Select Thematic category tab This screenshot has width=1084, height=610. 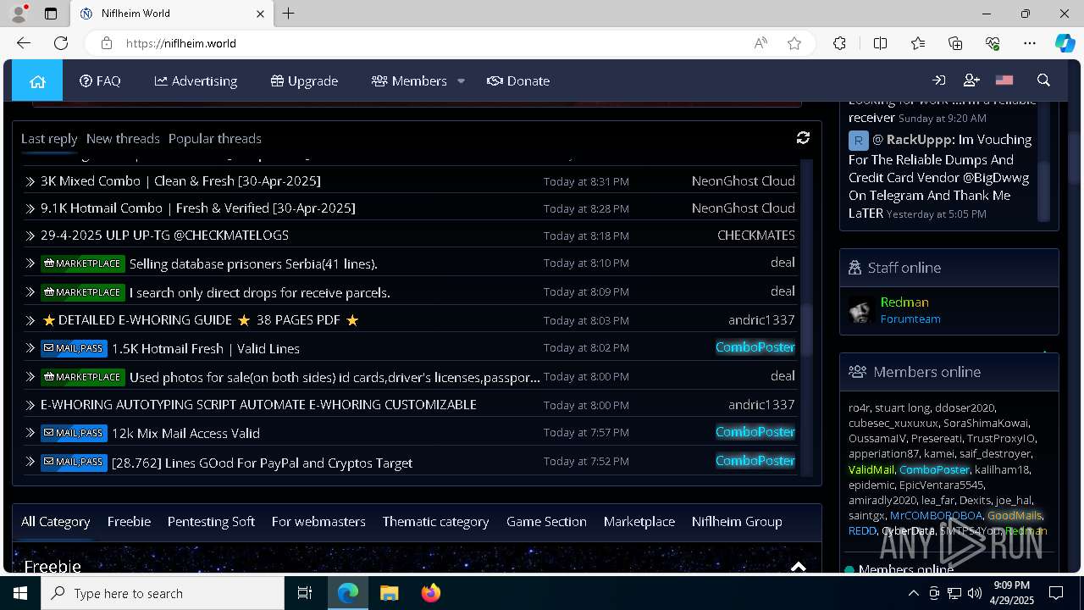coord(435,521)
